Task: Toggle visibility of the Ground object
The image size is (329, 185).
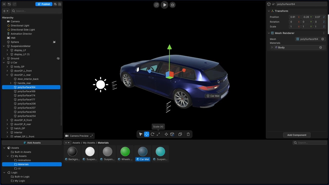Action: pyautogui.click(x=58, y=59)
